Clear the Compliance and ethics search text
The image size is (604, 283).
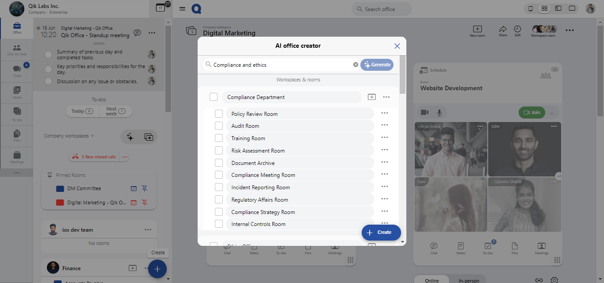tap(356, 65)
